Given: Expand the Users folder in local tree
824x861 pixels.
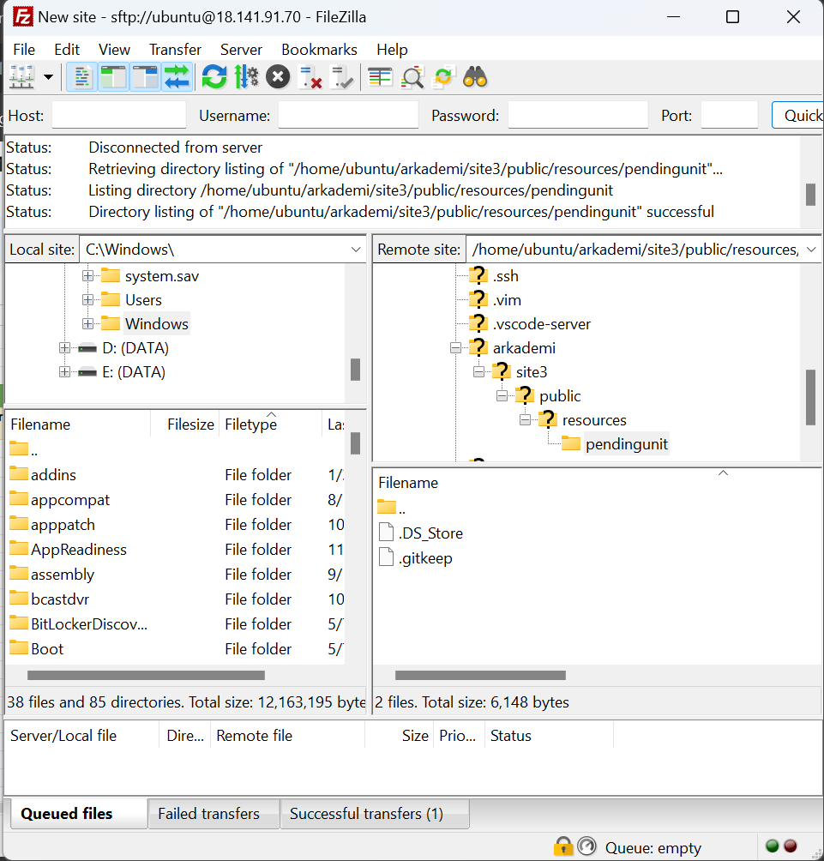Looking at the screenshot, I should coord(89,299).
